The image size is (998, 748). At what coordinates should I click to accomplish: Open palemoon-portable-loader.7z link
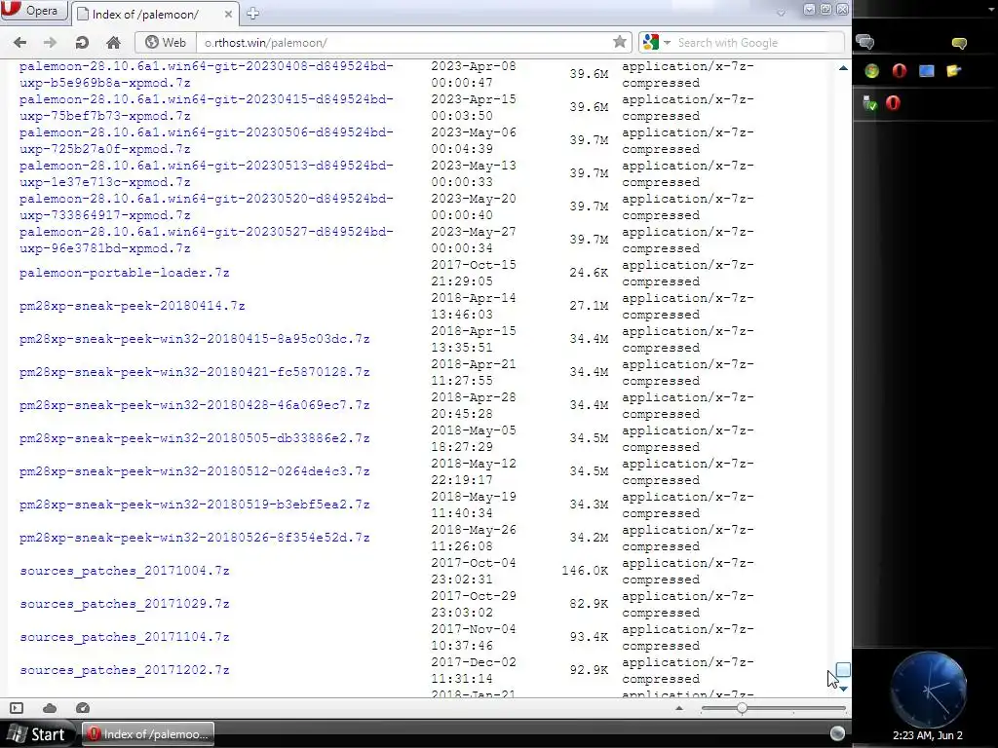pyautogui.click(x=124, y=273)
